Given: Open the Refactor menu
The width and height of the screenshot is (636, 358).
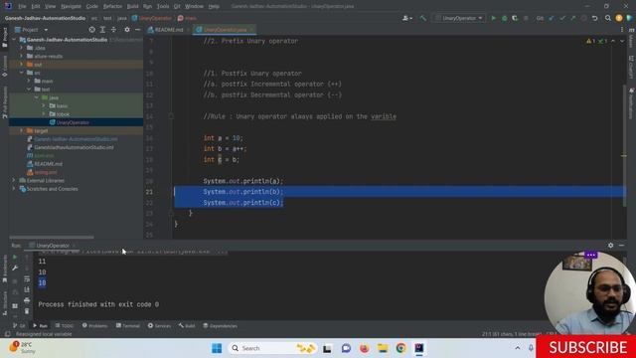Looking at the screenshot, I should 112,6.
